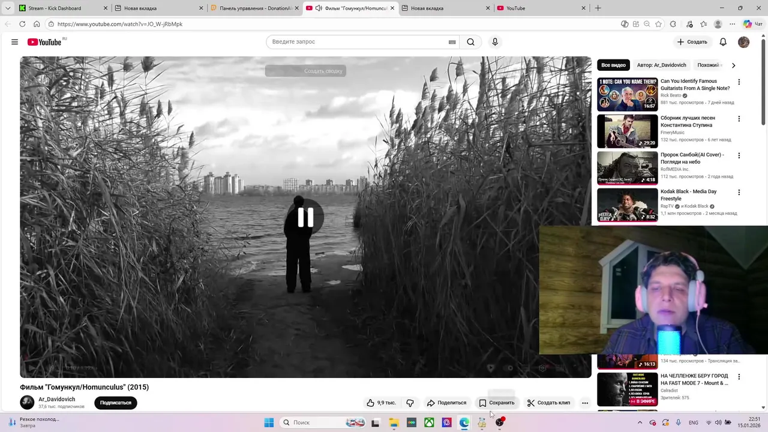This screenshot has height=432, width=768.
Task: Open more actions ellipsis below the video
Action: click(x=585, y=403)
